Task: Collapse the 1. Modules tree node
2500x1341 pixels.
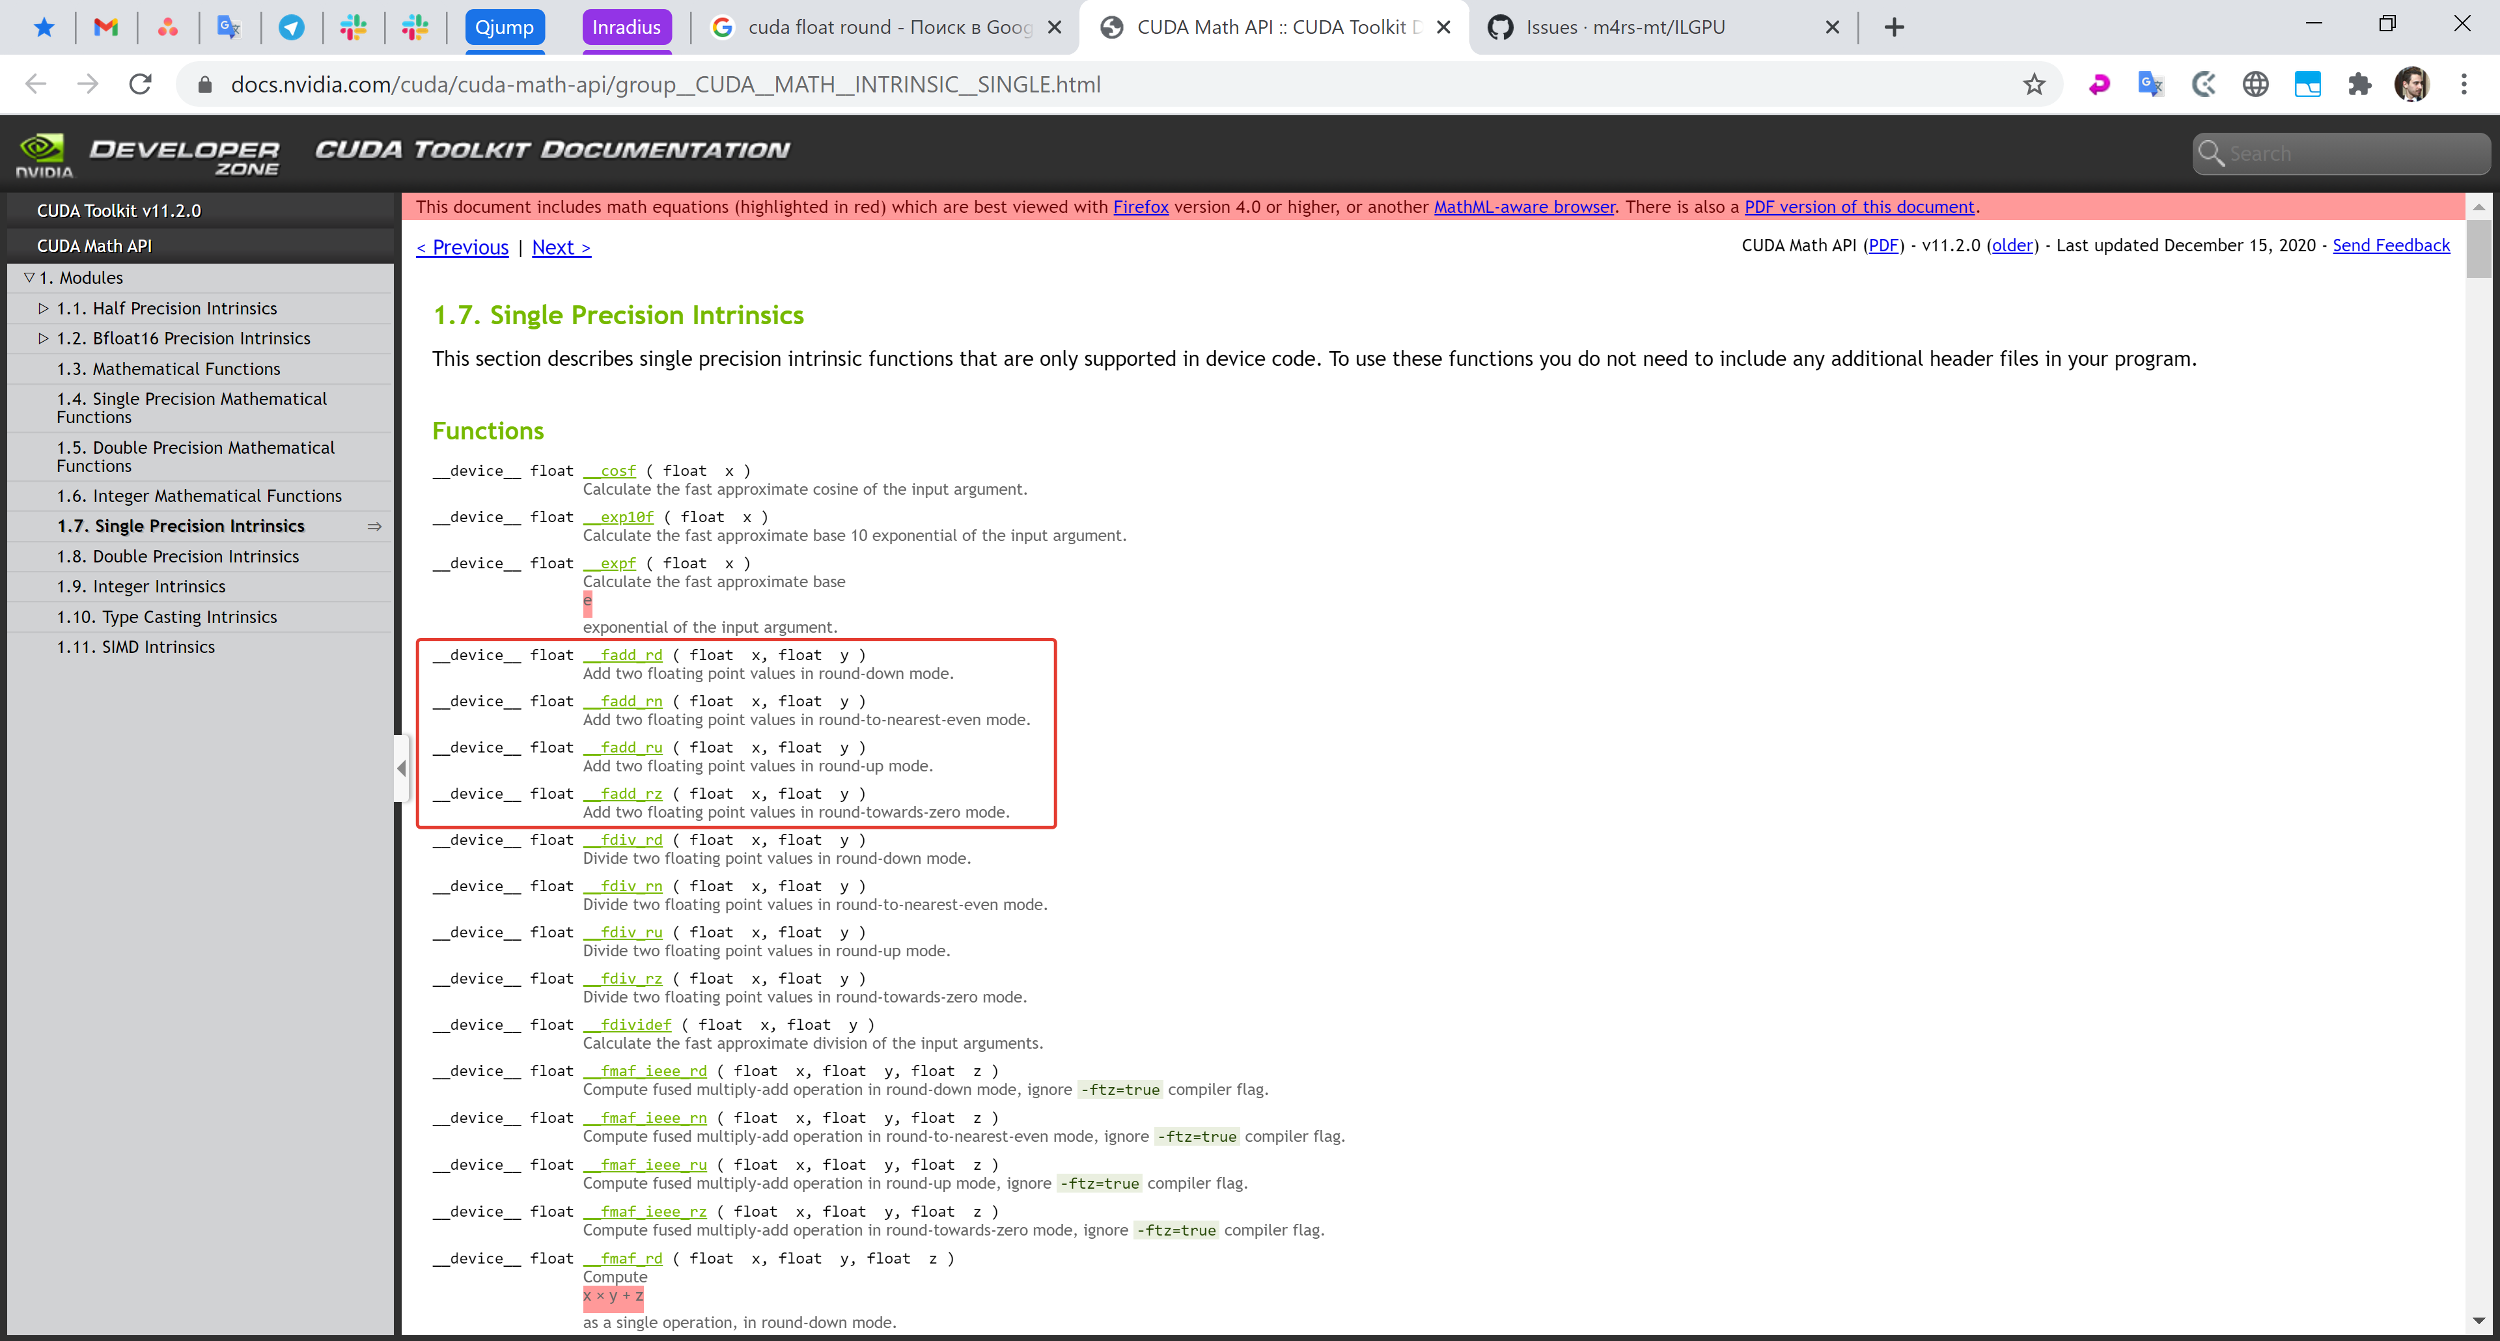Action: (x=28, y=277)
